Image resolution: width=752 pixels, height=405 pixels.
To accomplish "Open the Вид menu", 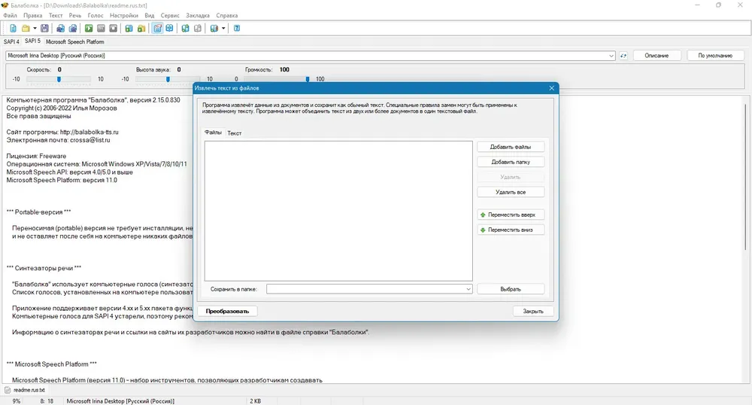I will 150,15.
